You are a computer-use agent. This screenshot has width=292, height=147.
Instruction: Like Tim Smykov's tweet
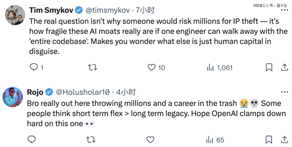tap(152, 67)
